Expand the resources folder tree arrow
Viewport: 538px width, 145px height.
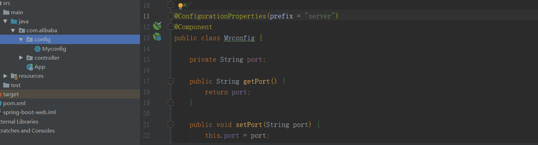tap(5, 76)
